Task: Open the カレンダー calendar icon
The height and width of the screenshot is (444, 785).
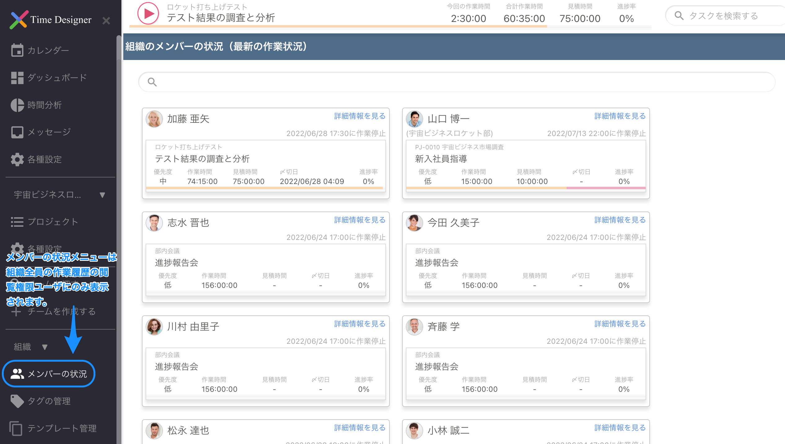Action: [x=17, y=50]
